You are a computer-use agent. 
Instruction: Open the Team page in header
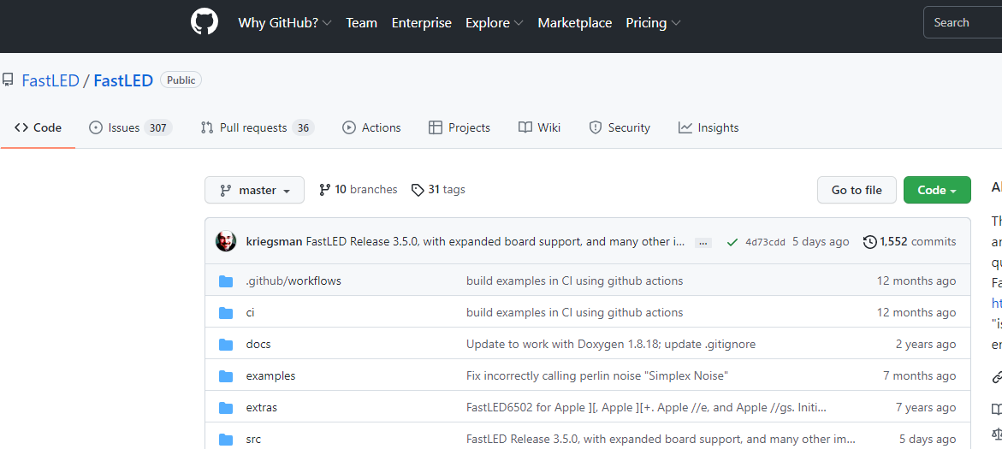(362, 23)
